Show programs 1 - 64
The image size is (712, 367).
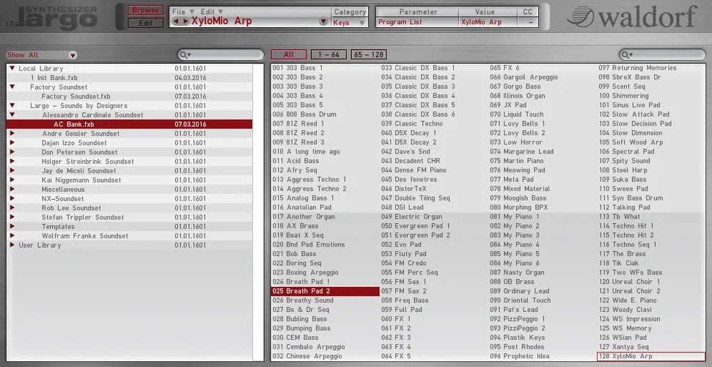click(329, 54)
